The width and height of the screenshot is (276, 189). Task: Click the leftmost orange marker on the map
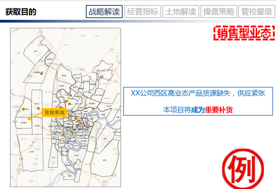click(x=23, y=109)
